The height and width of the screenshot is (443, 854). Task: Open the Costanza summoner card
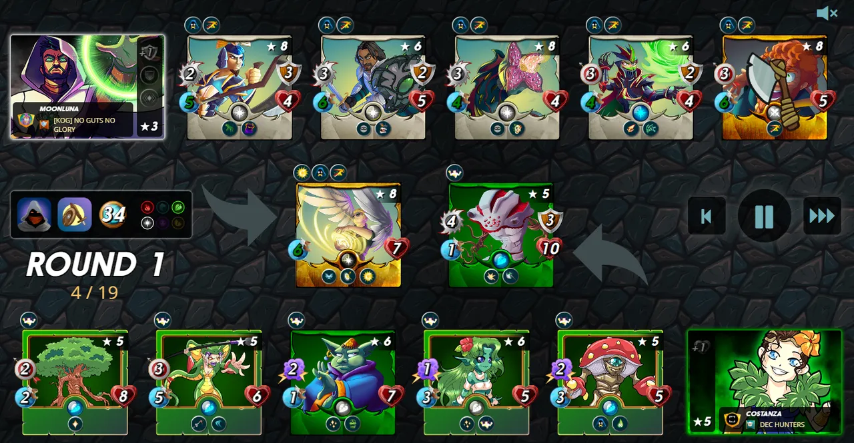[x=765, y=382]
